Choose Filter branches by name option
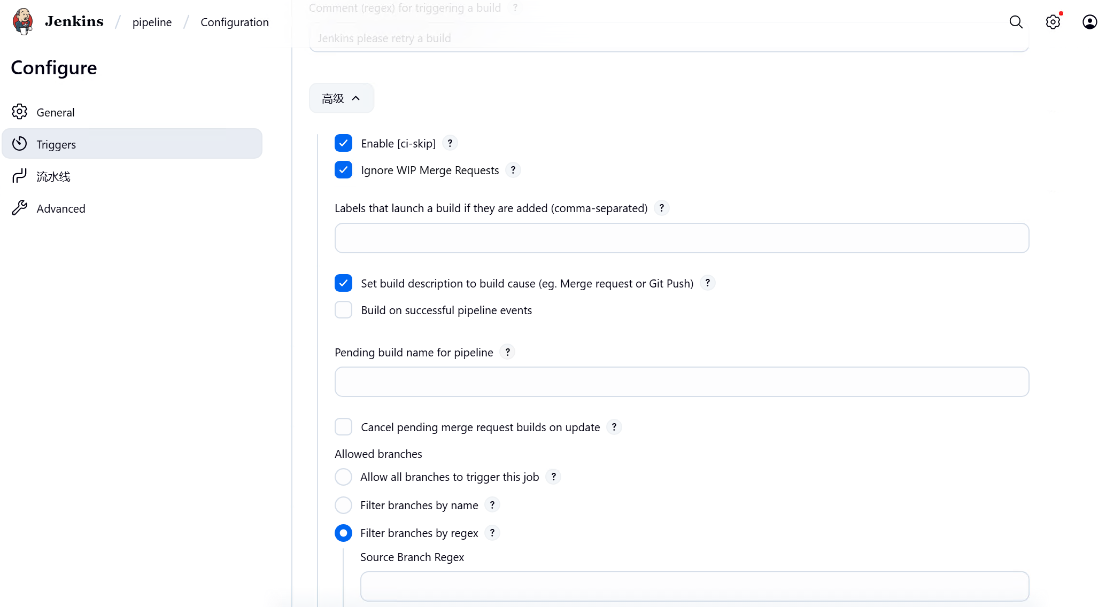 (x=343, y=505)
